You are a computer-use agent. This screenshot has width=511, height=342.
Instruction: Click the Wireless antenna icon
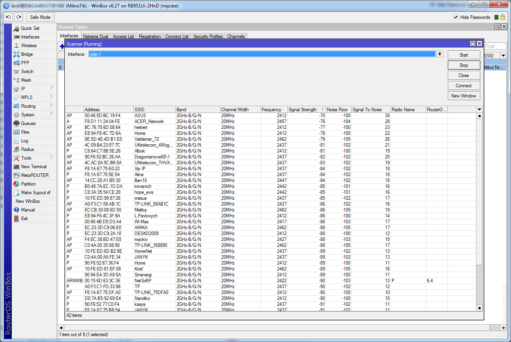tap(16, 46)
